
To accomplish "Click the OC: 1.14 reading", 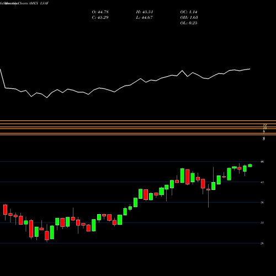I will (189, 12).
